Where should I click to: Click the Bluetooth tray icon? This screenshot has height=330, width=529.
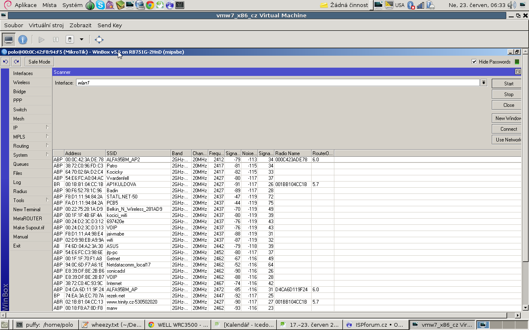click(411, 5)
